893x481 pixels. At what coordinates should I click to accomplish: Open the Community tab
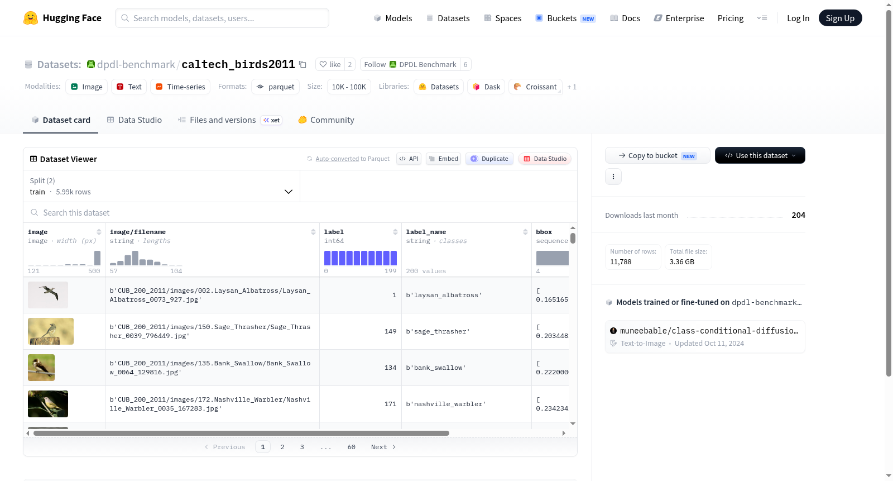(x=327, y=120)
